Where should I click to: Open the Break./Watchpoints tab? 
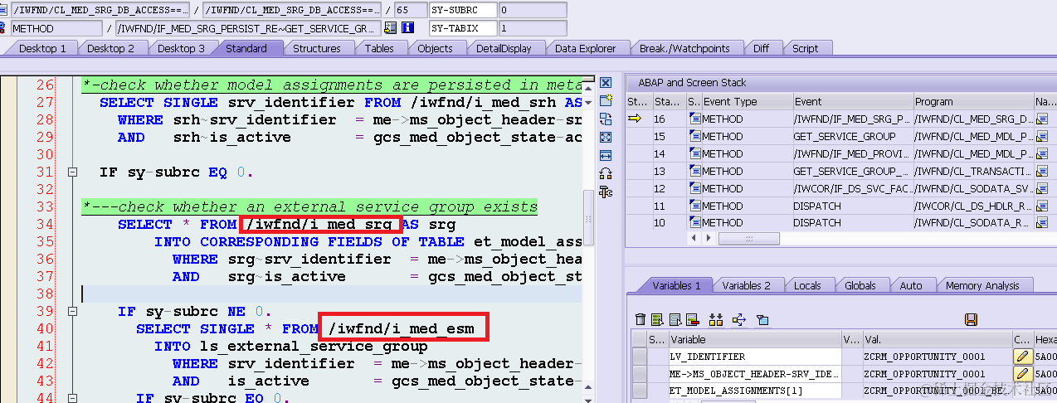(x=684, y=48)
